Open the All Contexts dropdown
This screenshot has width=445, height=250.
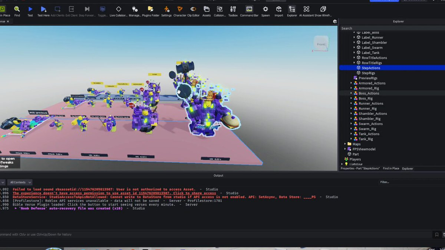(x=20, y=182)
